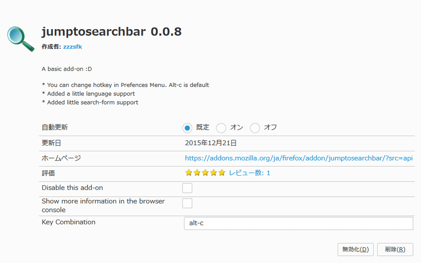Click the fifth rating star
The height and width of the screenshot is (263, 421).
pos(222,173)
